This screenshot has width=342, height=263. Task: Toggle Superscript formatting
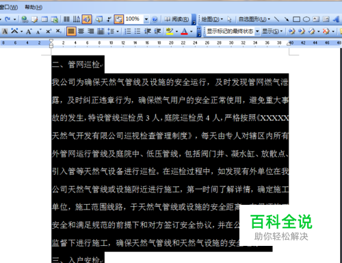pyautogui.click(x=49, y=32)
